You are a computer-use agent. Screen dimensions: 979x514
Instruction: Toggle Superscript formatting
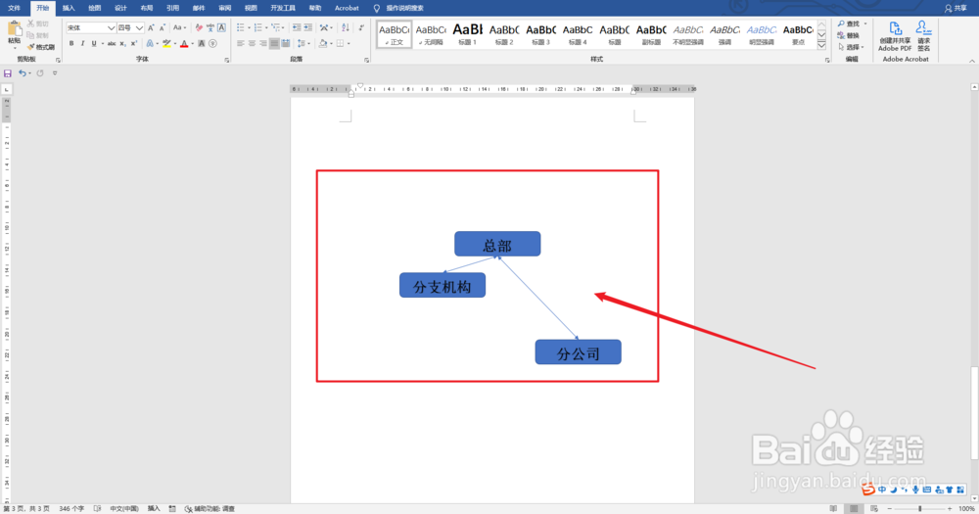click(133, 44)
